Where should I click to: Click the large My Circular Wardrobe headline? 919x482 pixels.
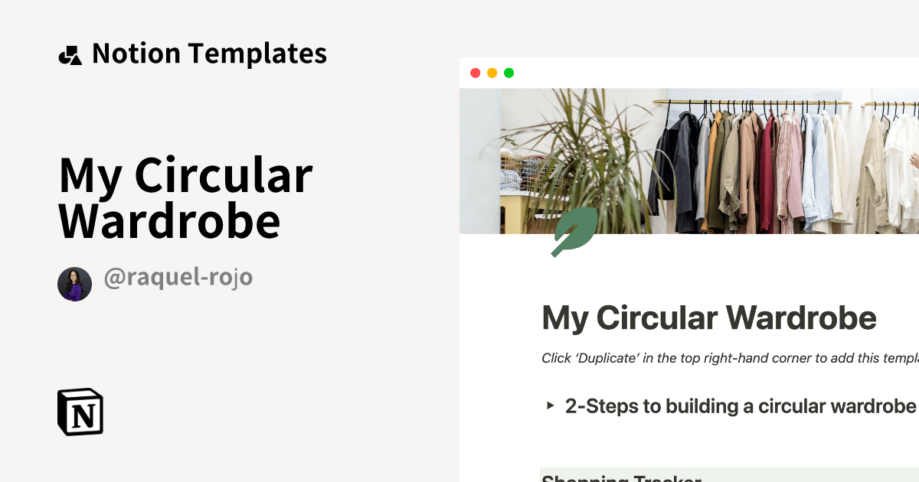pos(185,197)
